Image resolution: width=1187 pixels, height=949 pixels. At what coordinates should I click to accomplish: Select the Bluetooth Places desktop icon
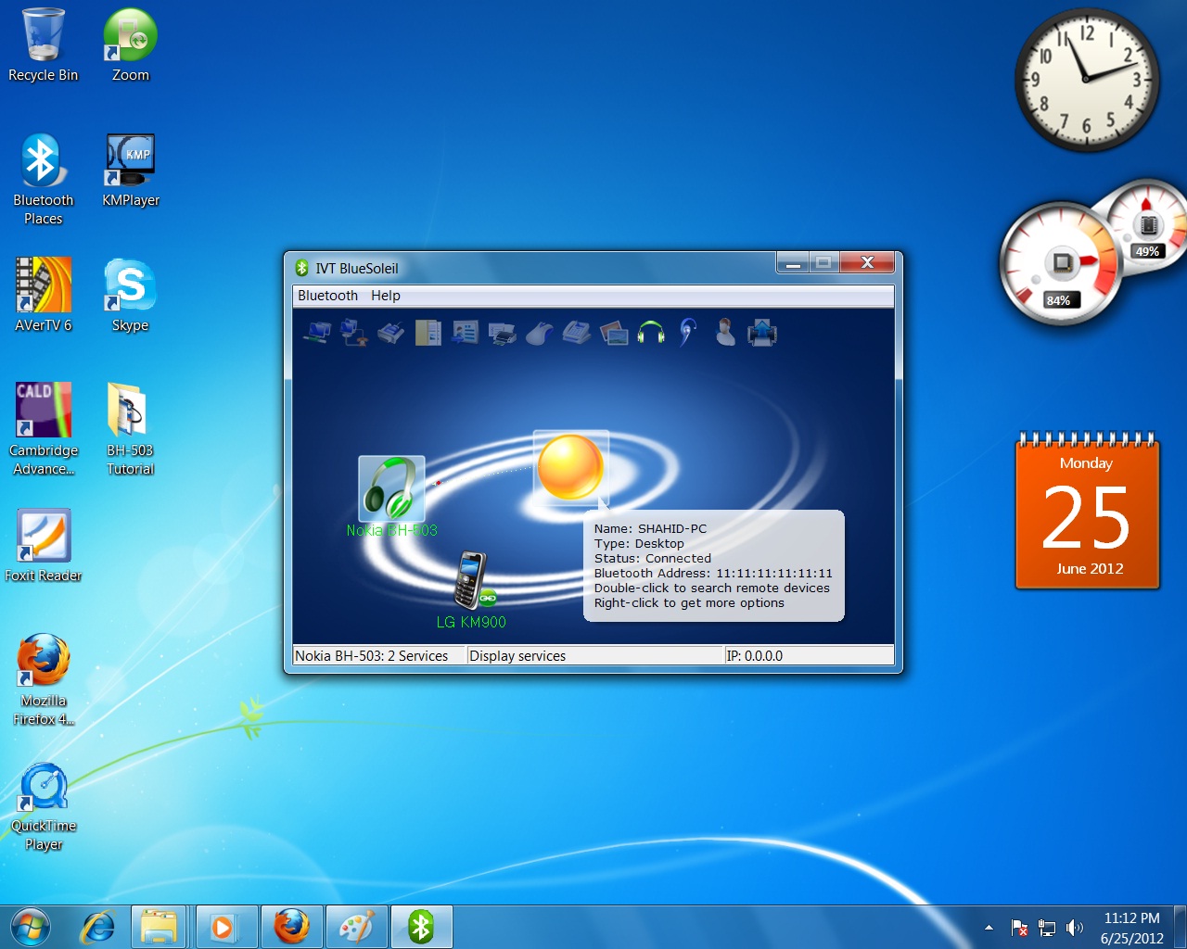43,179
